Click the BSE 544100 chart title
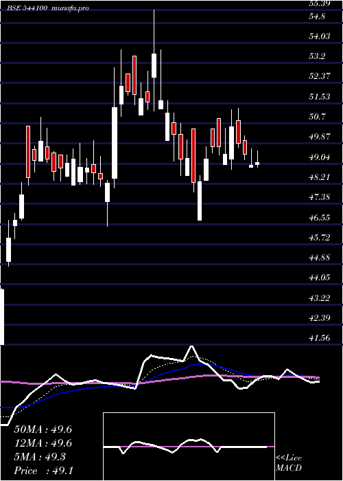 click(x=27, y=8)
